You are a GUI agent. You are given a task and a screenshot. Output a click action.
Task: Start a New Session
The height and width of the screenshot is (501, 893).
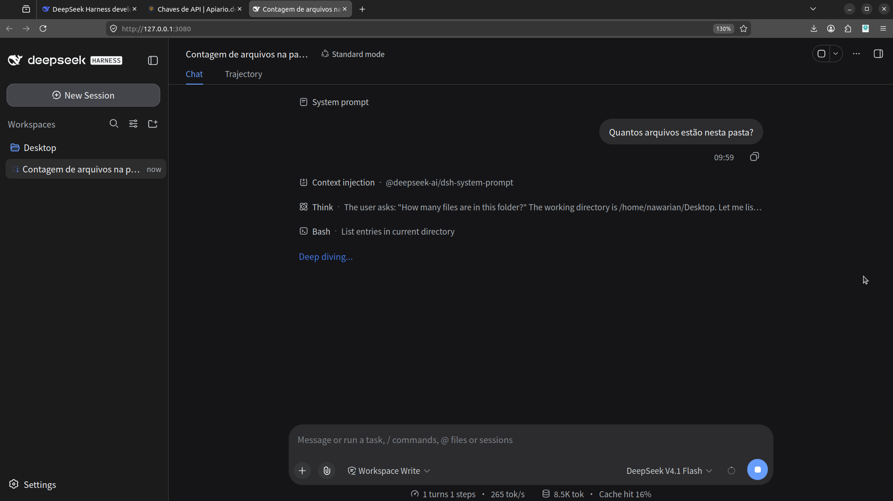pos(83,95)
